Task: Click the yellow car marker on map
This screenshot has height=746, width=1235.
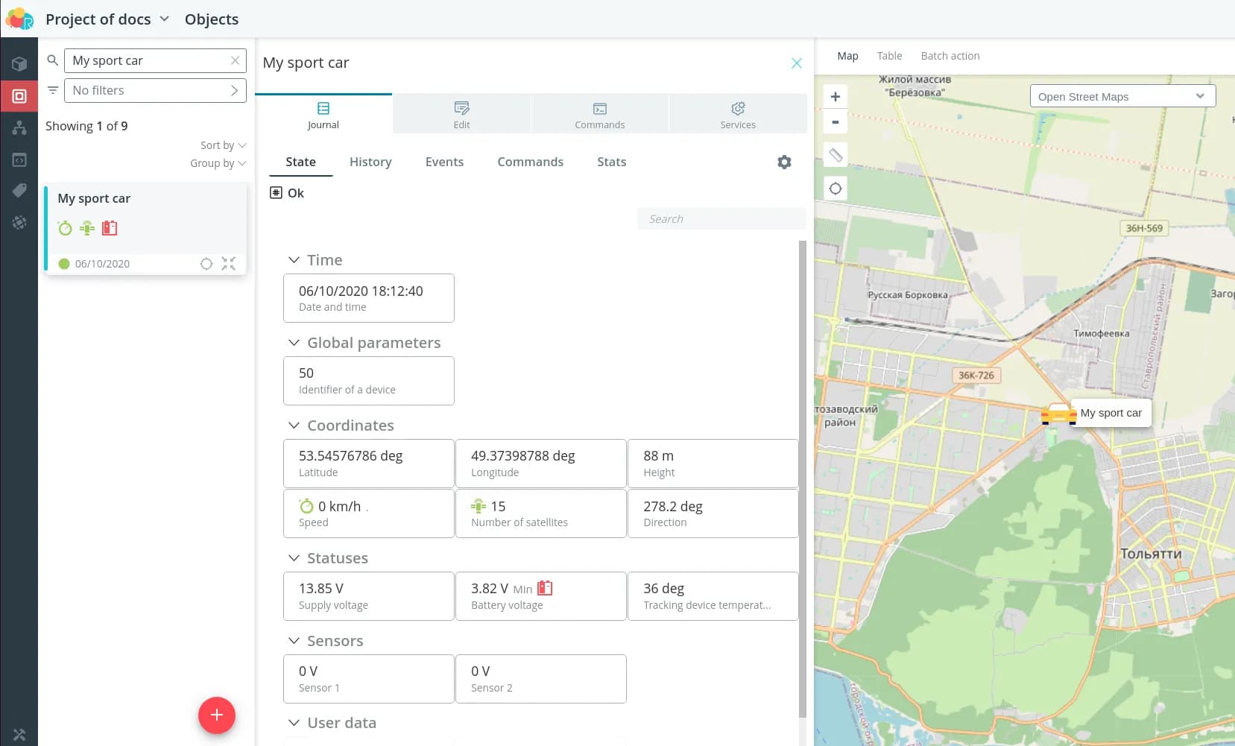Action: pyautogui.click(x=1058, y=413)
